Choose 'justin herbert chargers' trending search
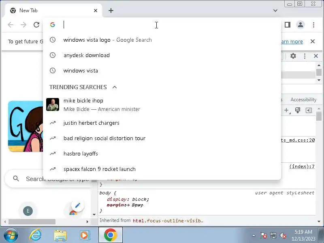 click(x=162, y=123)
